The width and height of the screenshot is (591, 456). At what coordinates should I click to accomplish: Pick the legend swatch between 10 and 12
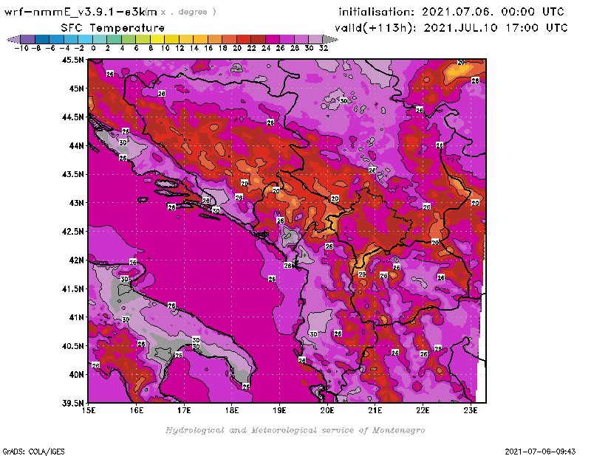(171, 39)
